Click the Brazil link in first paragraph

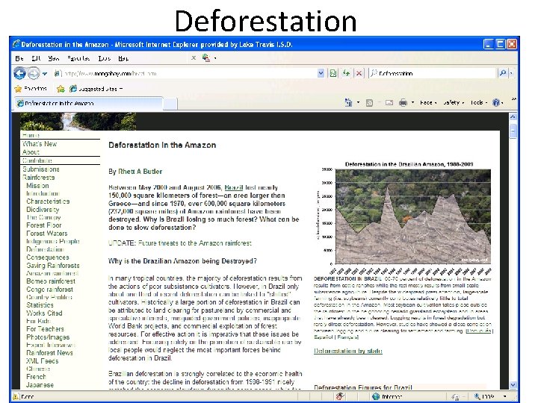[234, 187]
